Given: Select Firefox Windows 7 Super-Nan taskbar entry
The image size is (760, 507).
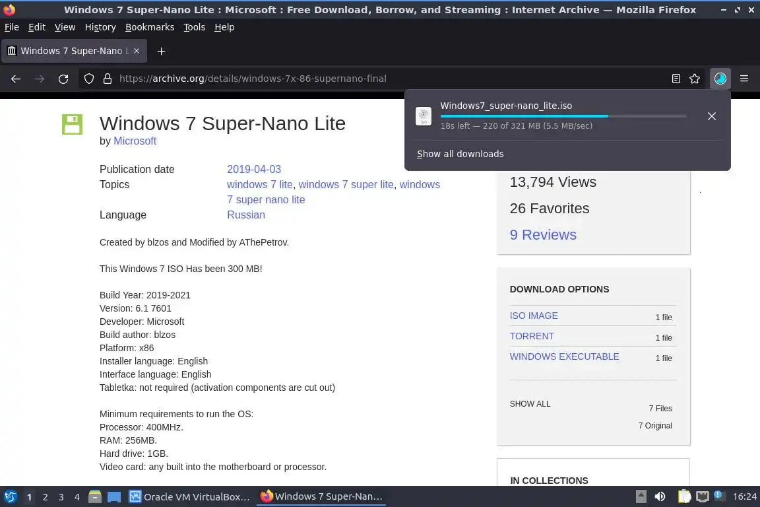Looking at the screenshot, I should [321, 496].
